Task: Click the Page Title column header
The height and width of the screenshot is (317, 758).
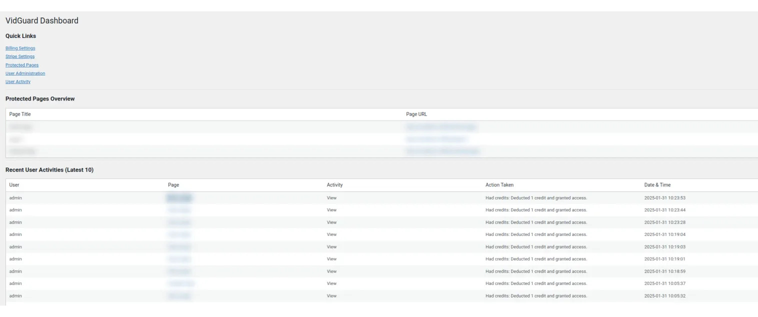Action: pos(20,114)
